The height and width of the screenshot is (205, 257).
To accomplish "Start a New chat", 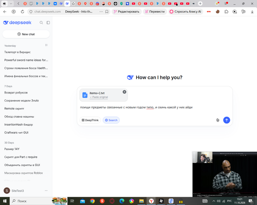I will click(x=26, y=34).
